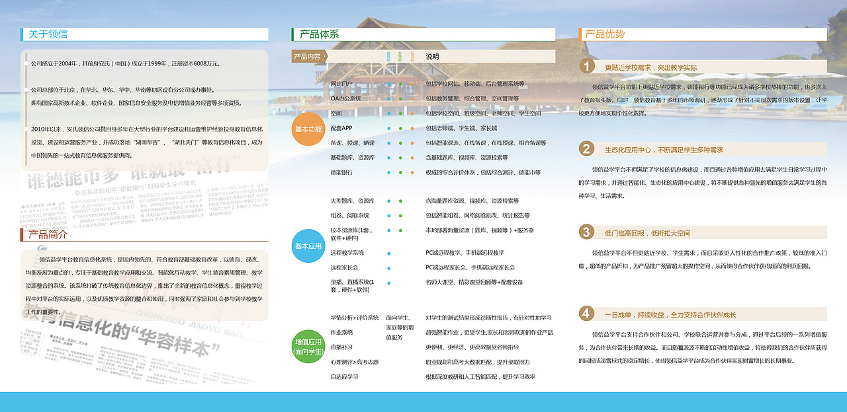Viewport: 847px width, 412px height.
Task: Click the description 职业规划和高考大数据匹配
Action: (459, 362)
